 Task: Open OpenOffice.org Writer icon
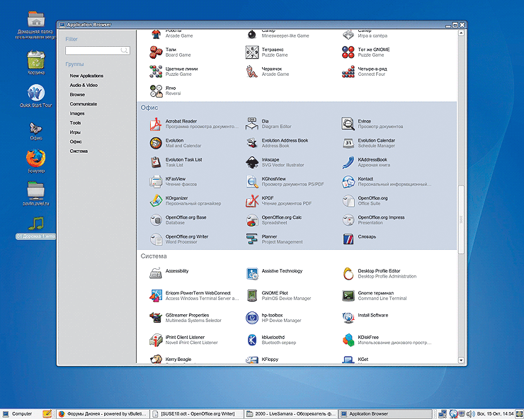click(155, 239)
